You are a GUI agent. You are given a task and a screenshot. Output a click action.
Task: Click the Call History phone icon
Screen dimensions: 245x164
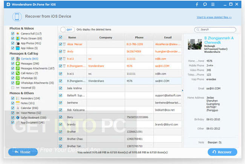tap(18, 73)
